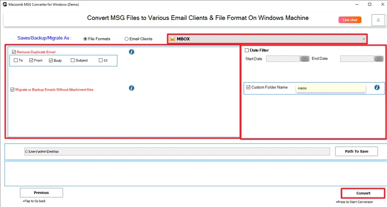Click info icon beside Remove Duplicate Email

click(x=132, y=52)
